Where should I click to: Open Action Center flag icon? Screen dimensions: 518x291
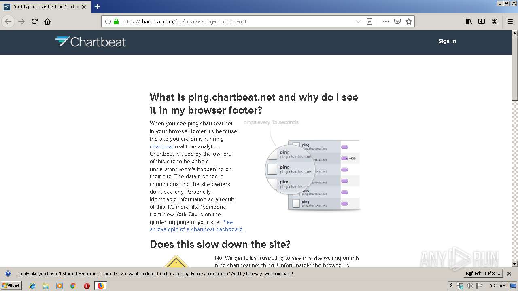480,286
